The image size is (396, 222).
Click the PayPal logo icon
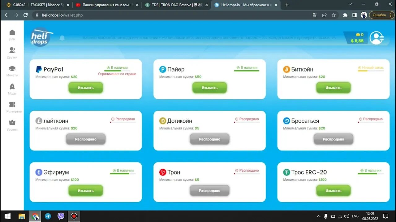(x=39, y=69)
